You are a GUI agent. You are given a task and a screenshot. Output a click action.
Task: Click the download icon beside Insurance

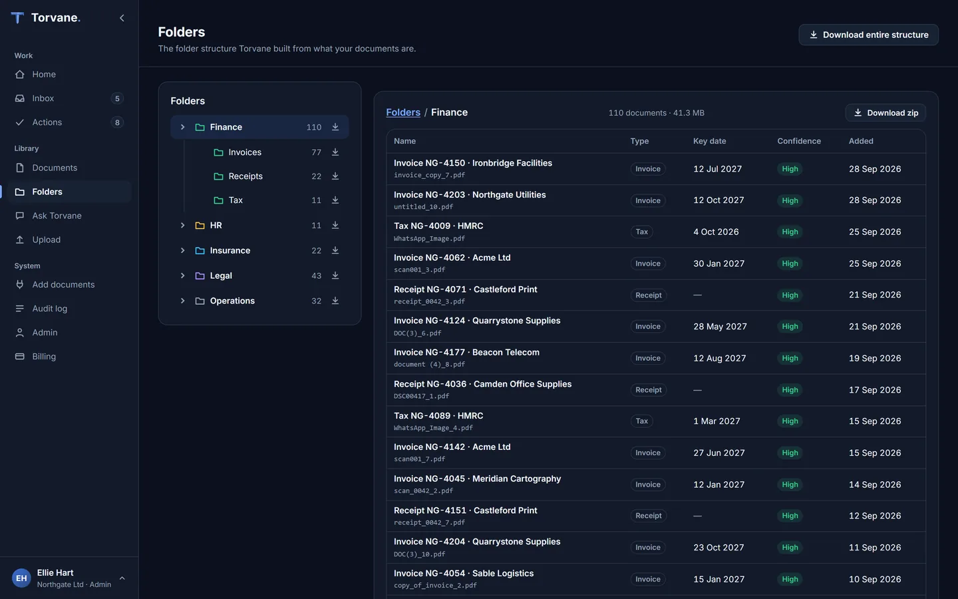point(335,251)
